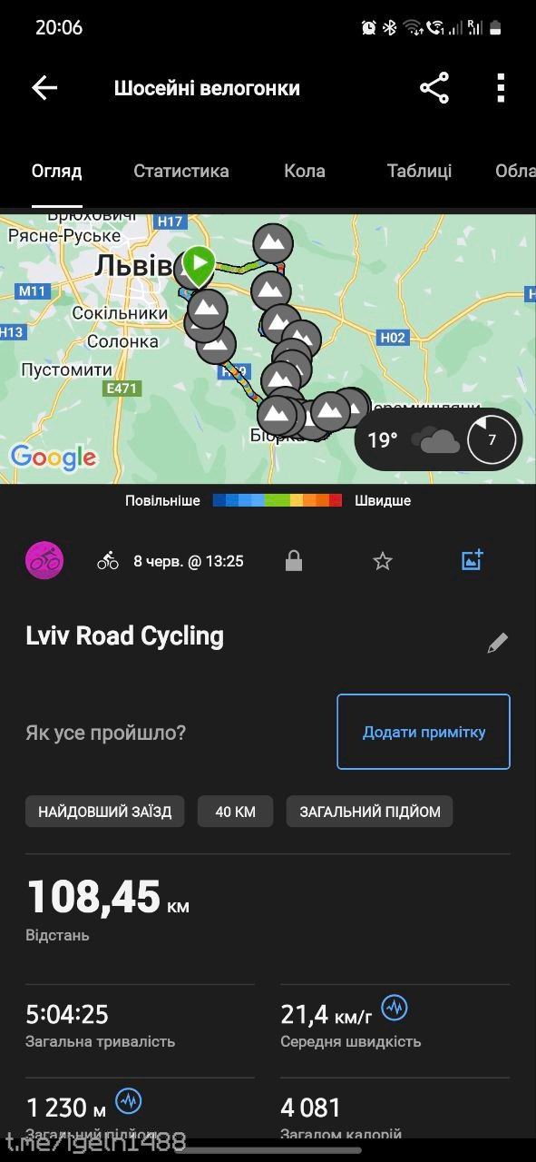
Task: Open the share icon
Action: (434, 88)
